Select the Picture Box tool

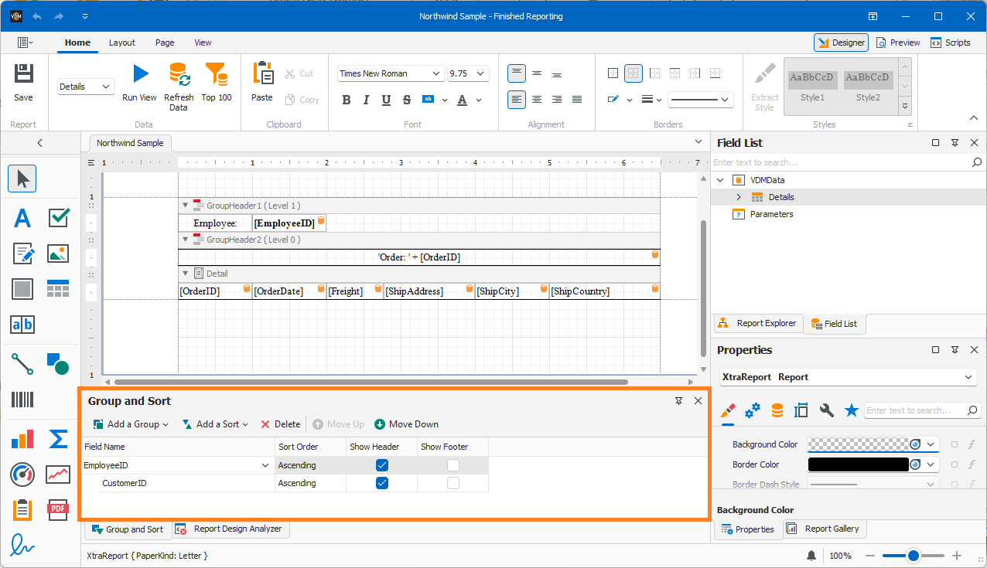58,253
